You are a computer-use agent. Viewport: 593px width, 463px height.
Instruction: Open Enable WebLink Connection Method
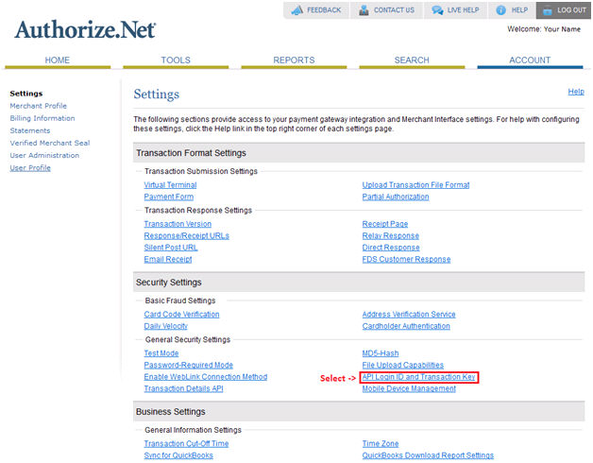[206, 377]
